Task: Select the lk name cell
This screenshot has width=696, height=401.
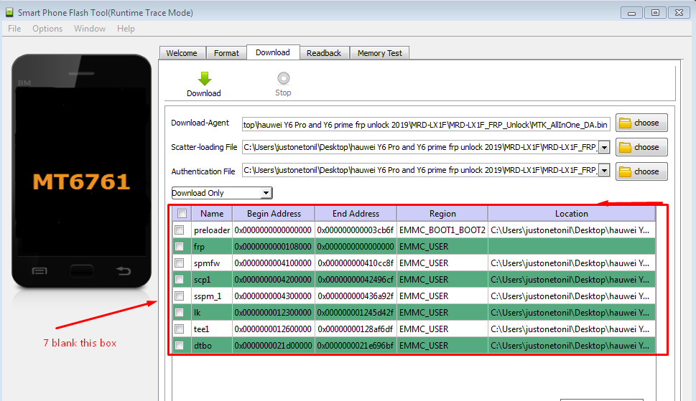Action: click(x=212, y=312)
